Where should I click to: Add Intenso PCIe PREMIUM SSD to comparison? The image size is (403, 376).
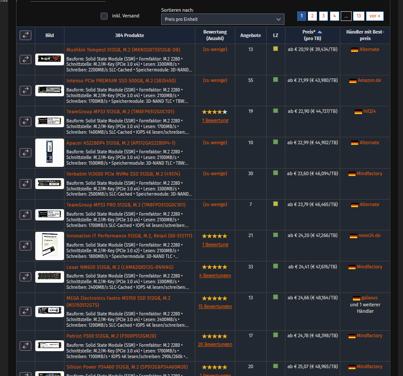[x=25, y=91]
